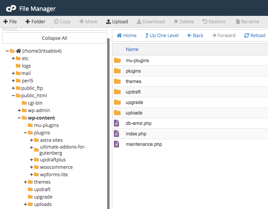Click the Rename toolbar button
This screenshot has height=209, width=268.
(247, 22)
